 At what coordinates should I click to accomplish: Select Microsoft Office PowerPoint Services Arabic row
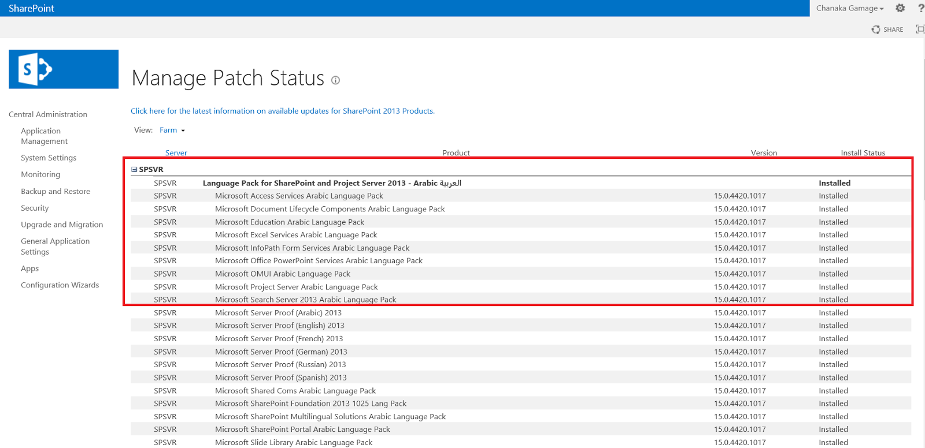click(x=521, y=261)
